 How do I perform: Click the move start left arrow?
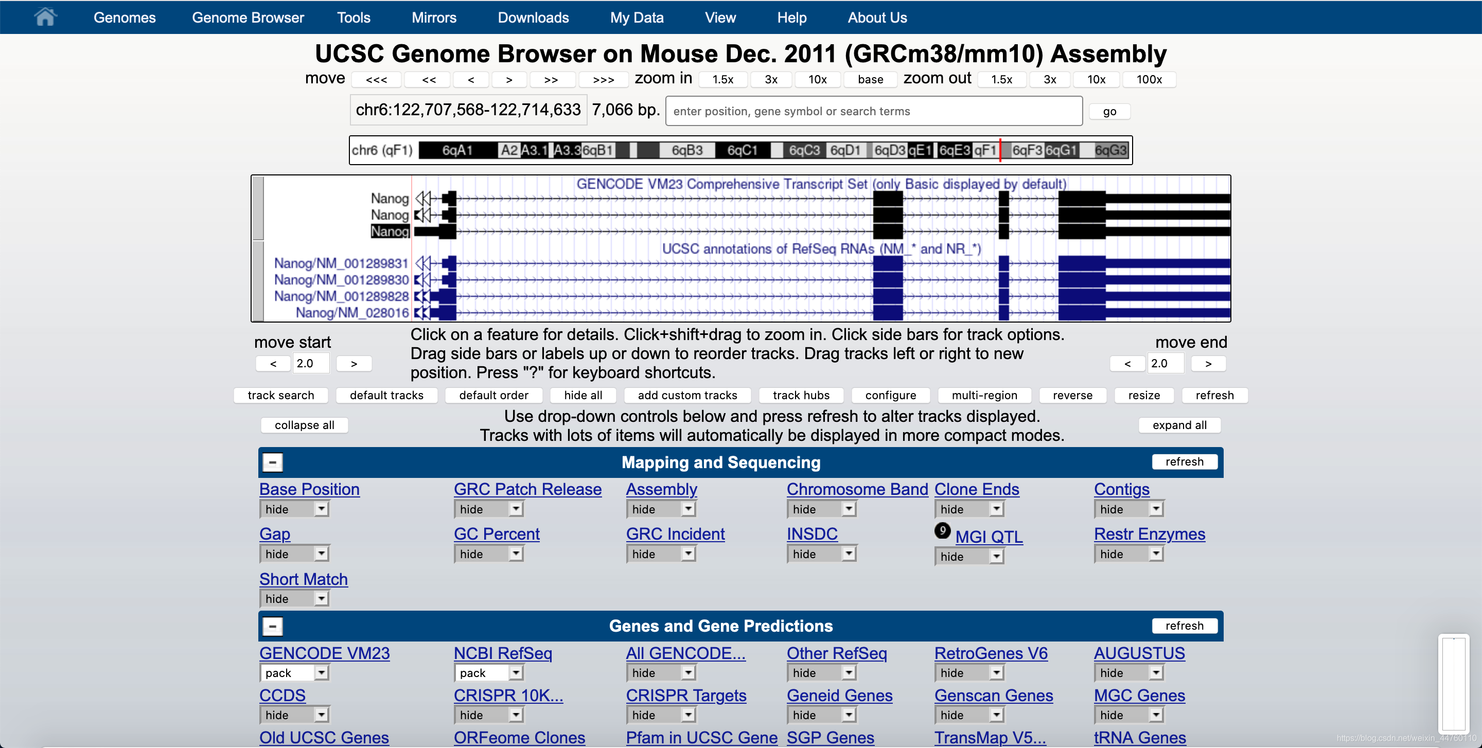[273, 363]
